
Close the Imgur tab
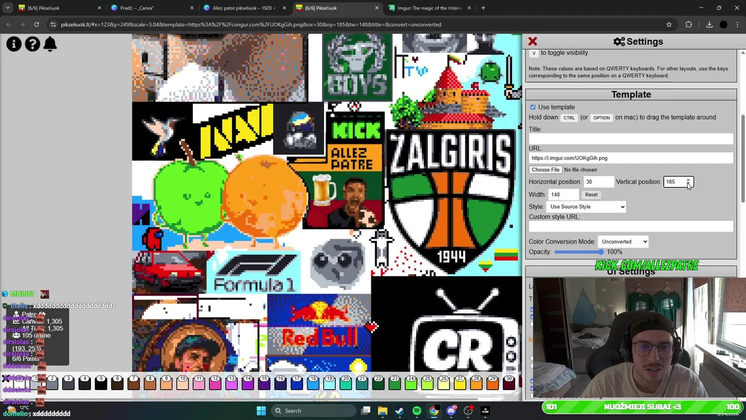coord(469,8)
